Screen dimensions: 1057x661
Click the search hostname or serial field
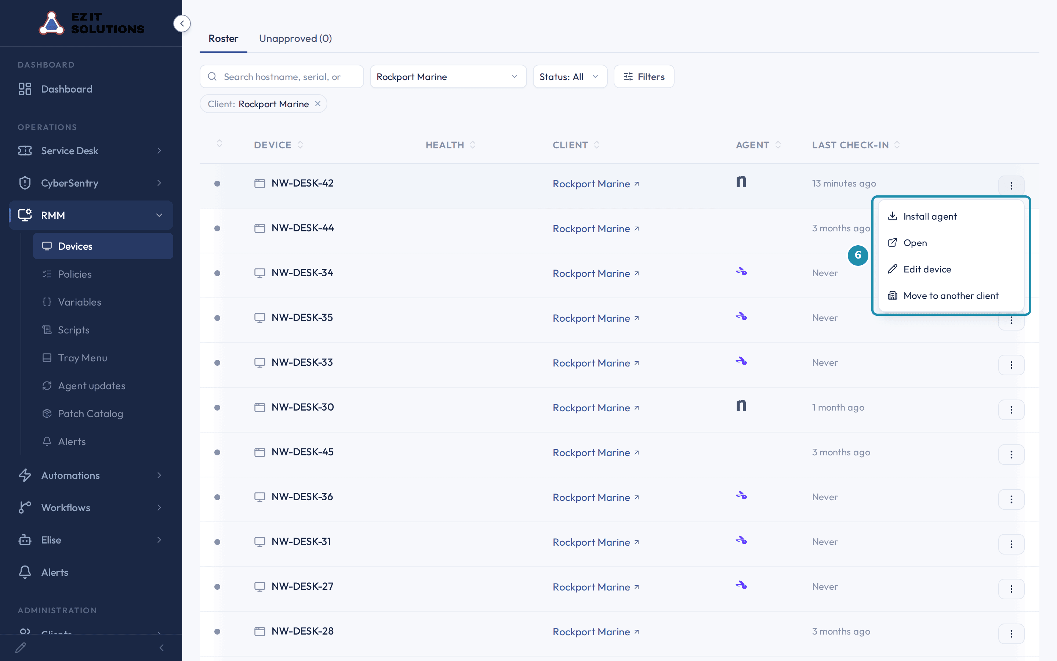[x=282, y=77]
